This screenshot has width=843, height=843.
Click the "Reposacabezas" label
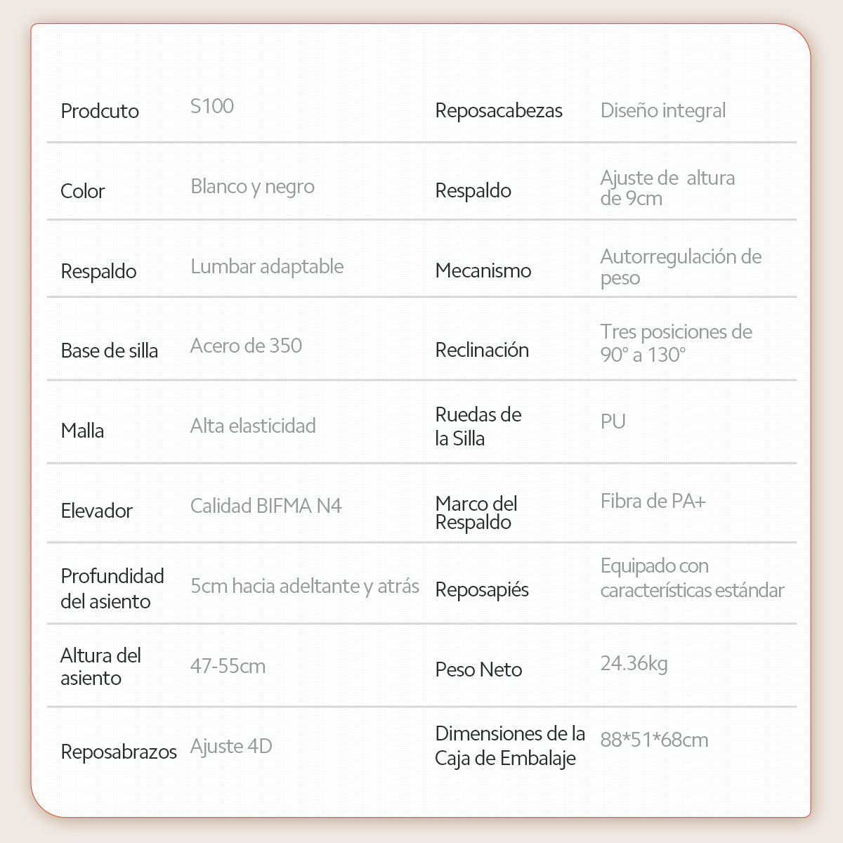click(x=499, y=111)
